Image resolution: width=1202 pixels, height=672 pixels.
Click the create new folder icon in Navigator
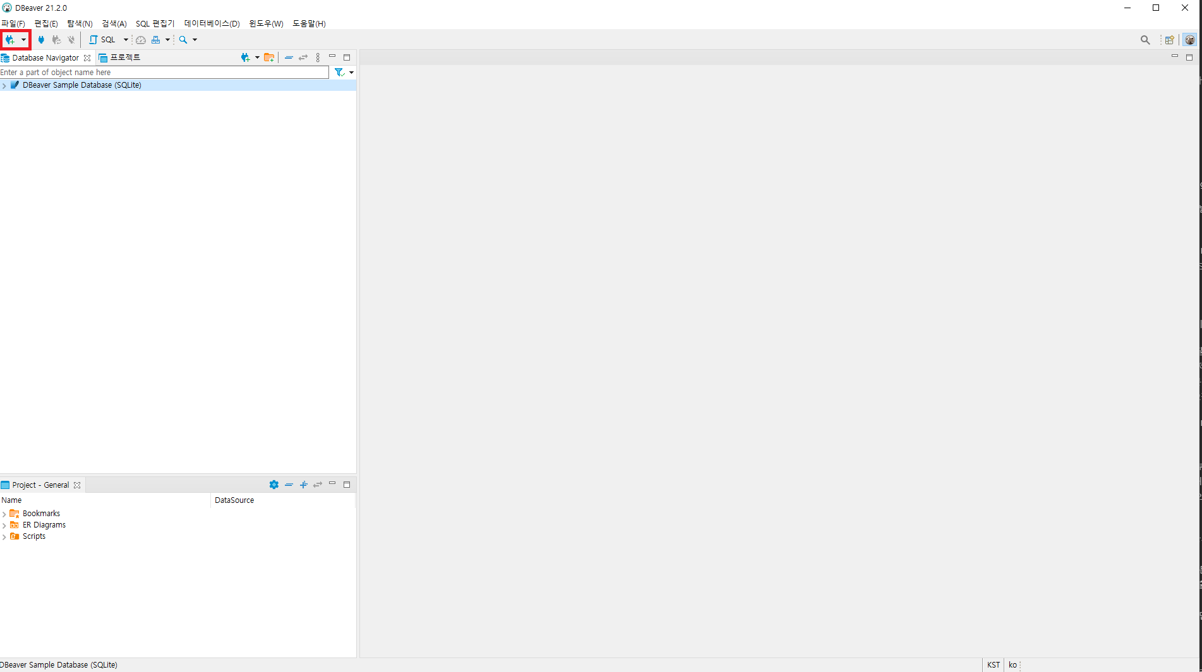click(269, 57)
